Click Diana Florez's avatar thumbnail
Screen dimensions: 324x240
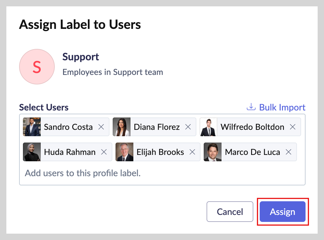pos(122,127)
